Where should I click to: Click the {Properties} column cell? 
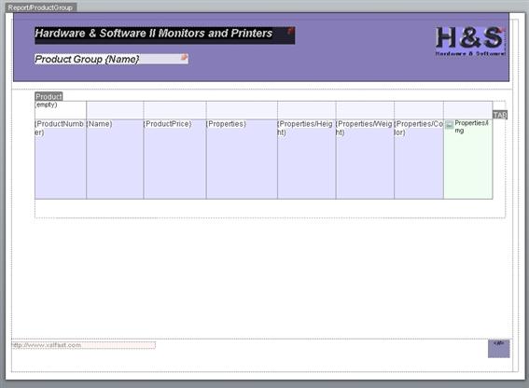[x=242, y=159]
